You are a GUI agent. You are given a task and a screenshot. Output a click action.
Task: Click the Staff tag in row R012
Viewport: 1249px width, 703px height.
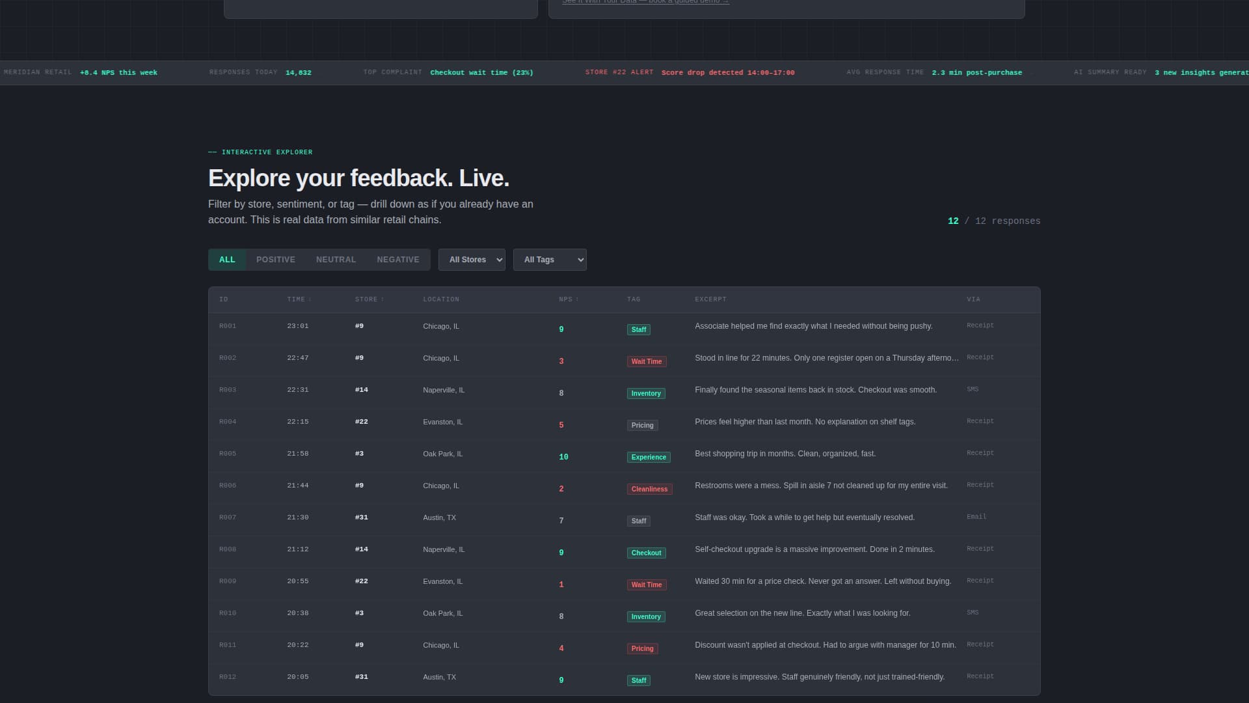tap(639, 681)
